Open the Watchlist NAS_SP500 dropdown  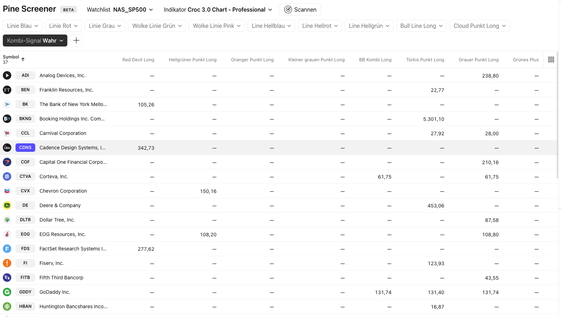120,10
